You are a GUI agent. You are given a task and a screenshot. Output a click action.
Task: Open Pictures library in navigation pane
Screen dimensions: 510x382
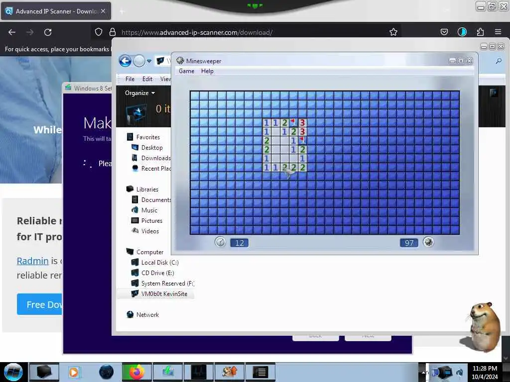pyautogui.click(x=151, y=220)
